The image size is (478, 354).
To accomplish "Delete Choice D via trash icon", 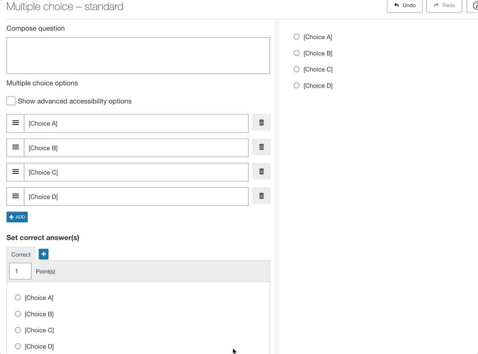I will coord(261,196).
